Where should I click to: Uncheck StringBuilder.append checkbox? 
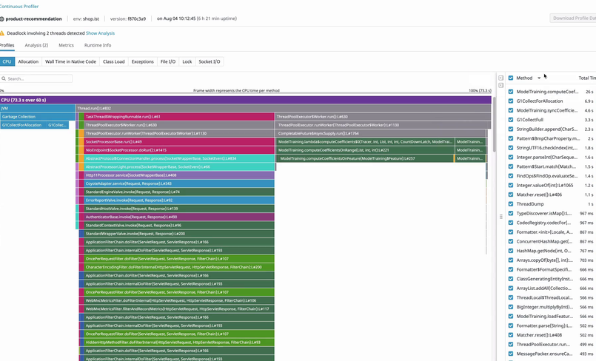[510, 129]
